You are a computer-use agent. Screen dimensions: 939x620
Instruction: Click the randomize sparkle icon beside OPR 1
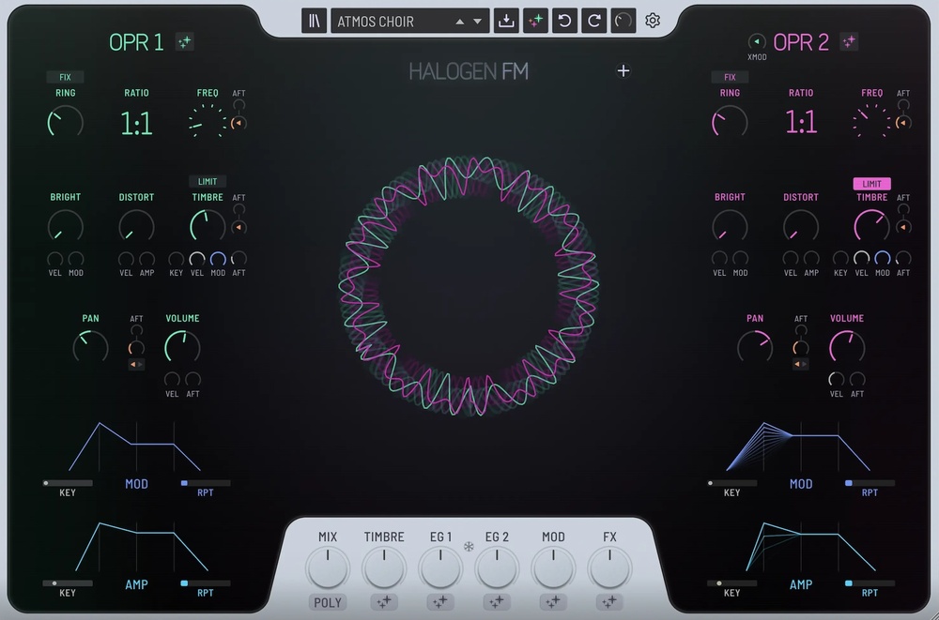coord(185,41)
